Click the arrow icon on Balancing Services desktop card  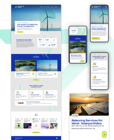click(x=33, y=74)
